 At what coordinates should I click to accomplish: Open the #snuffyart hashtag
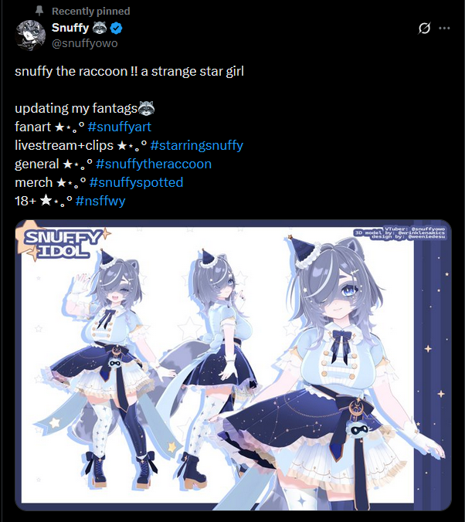click(119, 127)
